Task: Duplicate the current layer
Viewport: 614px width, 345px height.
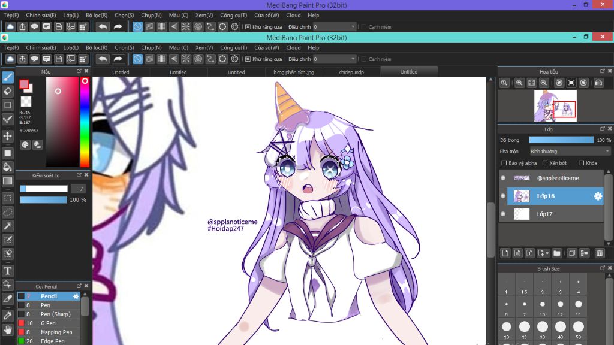Action: [x=571, y=253]
